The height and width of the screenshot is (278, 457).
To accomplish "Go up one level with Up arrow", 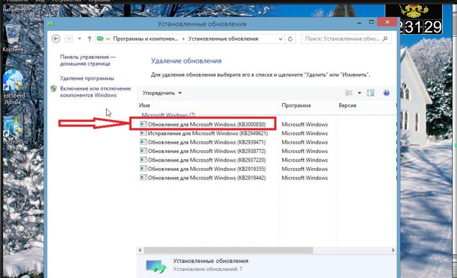I will point(89,39).
